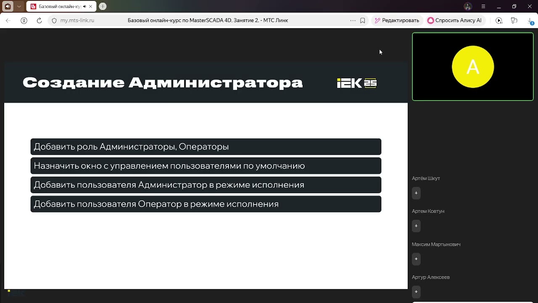Click the line Назначить окно с управлением пользователями

[206, 166]
